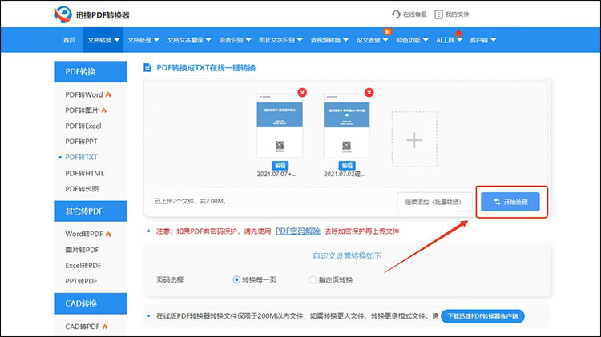Click the 页码选择 label
Screen dimensions: 601x337
[170, 279]
